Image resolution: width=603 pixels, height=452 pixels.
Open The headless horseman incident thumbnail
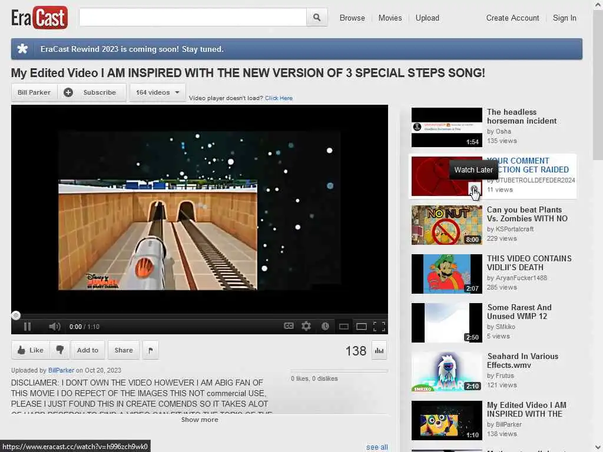(446, 127)
